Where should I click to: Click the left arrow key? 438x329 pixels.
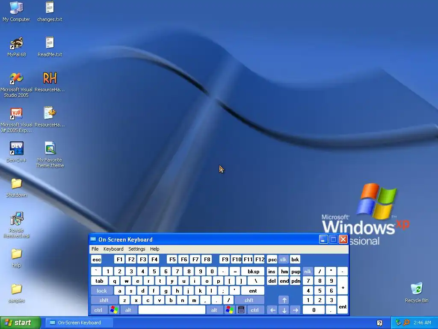pos(272,310)
